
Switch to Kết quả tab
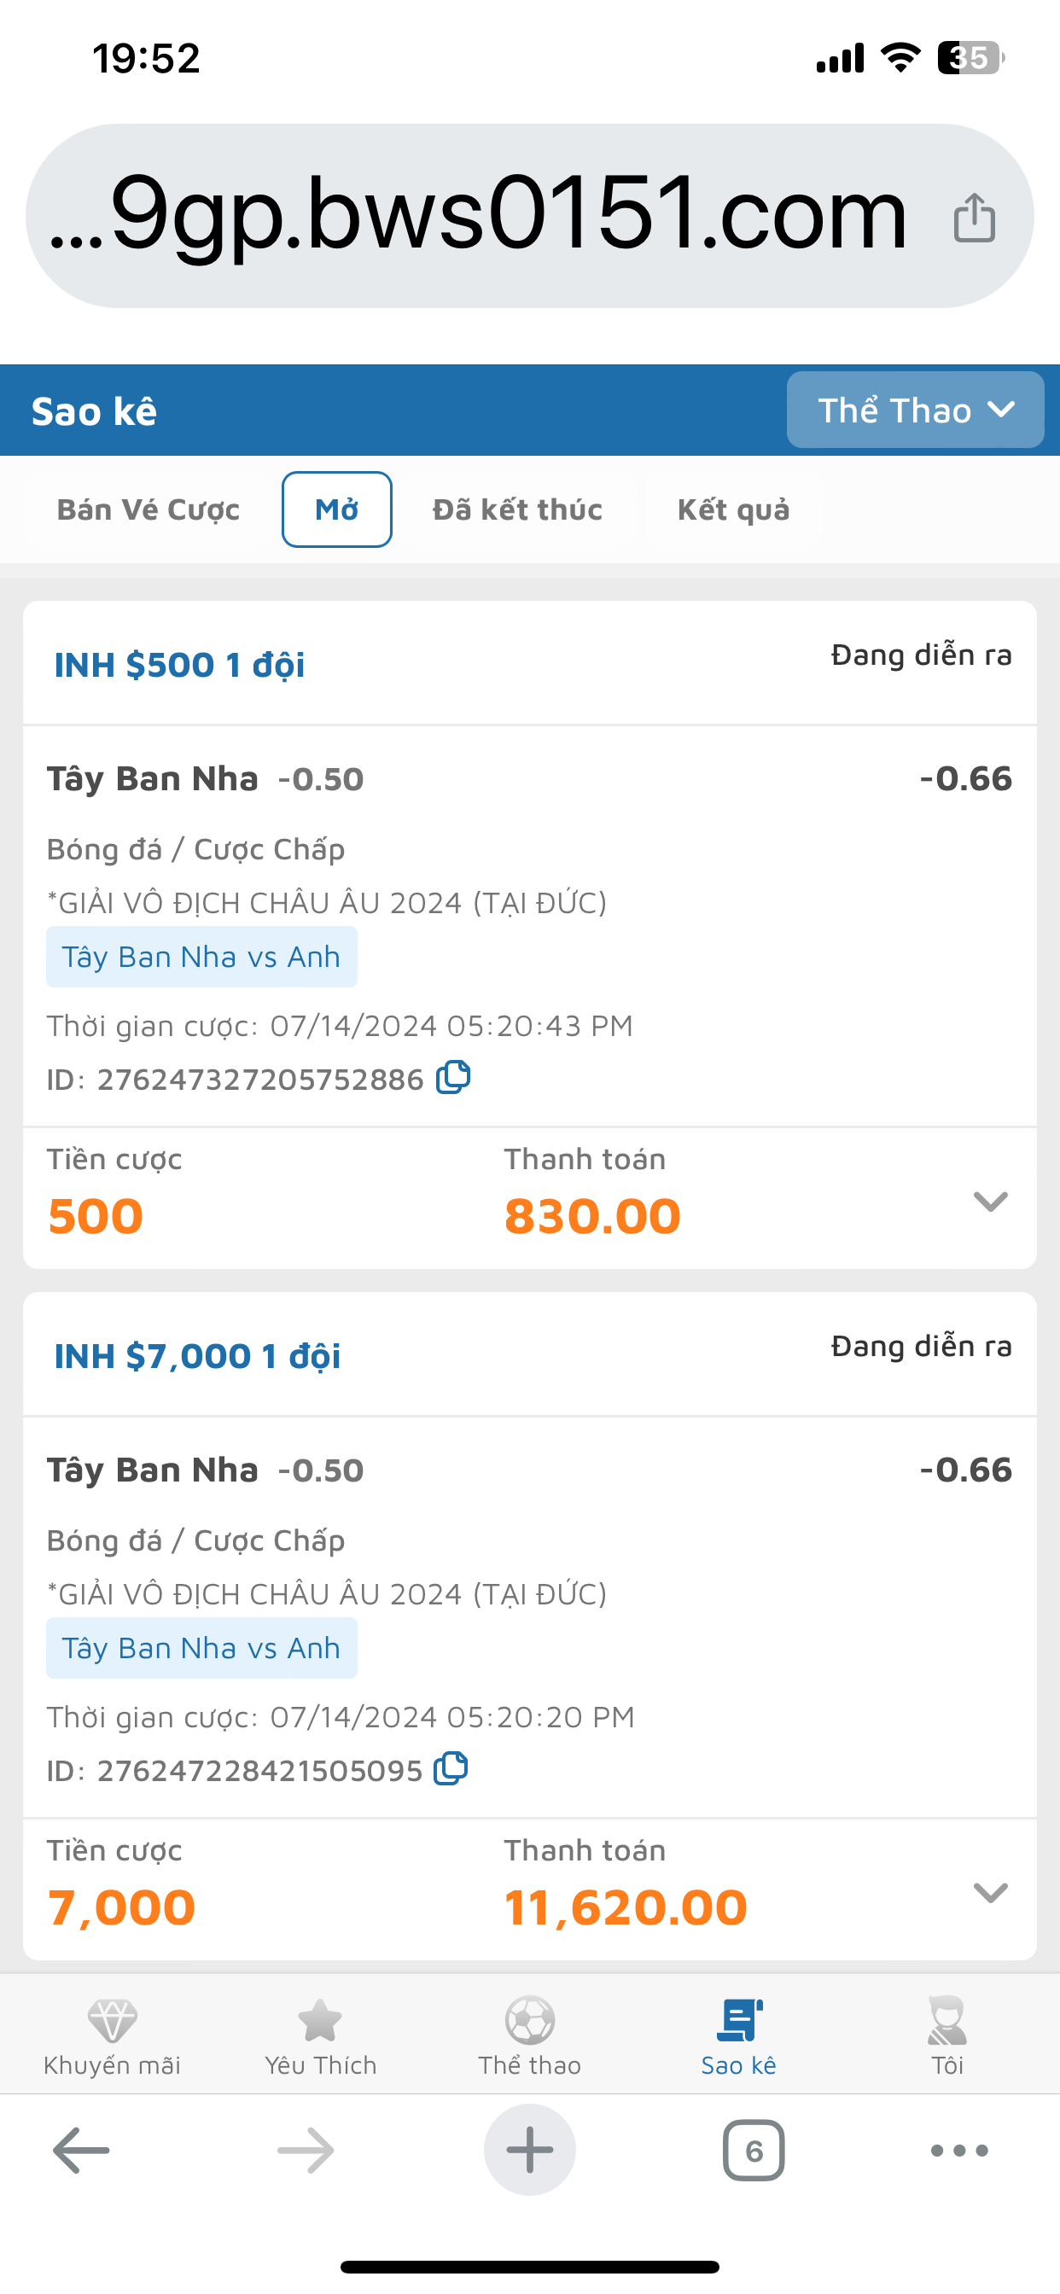click(x=733, y=509)
